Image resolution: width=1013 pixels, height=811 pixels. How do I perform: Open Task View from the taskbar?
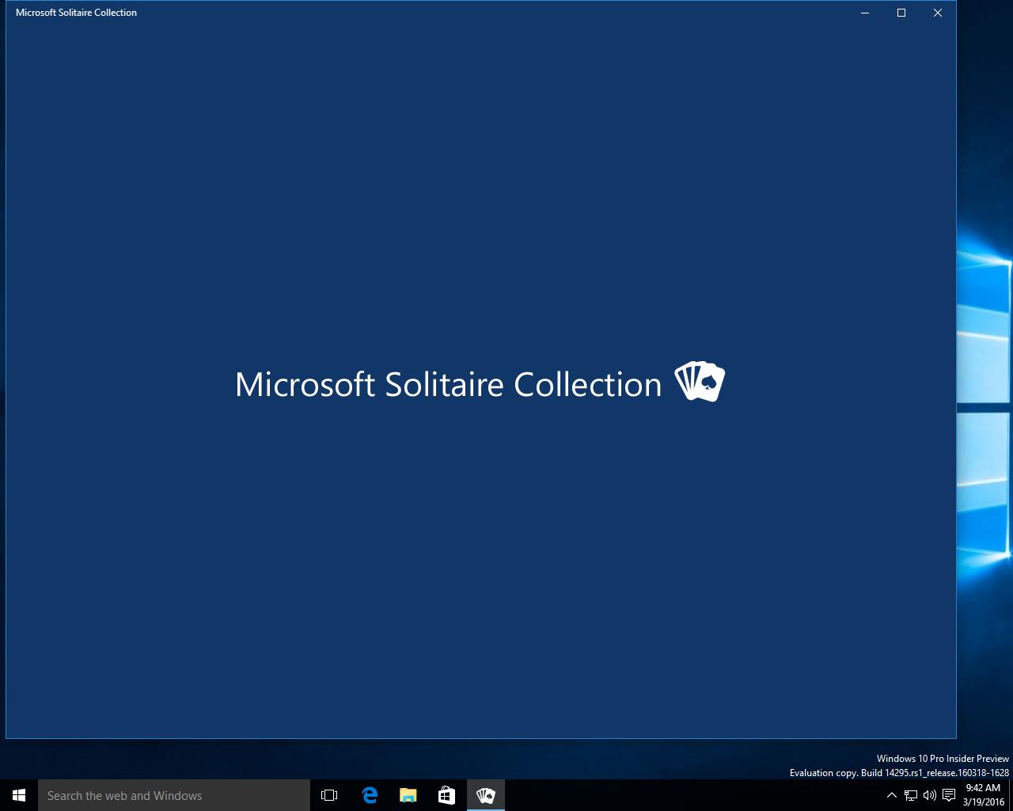pyautogui.click(x=329, y=795)
